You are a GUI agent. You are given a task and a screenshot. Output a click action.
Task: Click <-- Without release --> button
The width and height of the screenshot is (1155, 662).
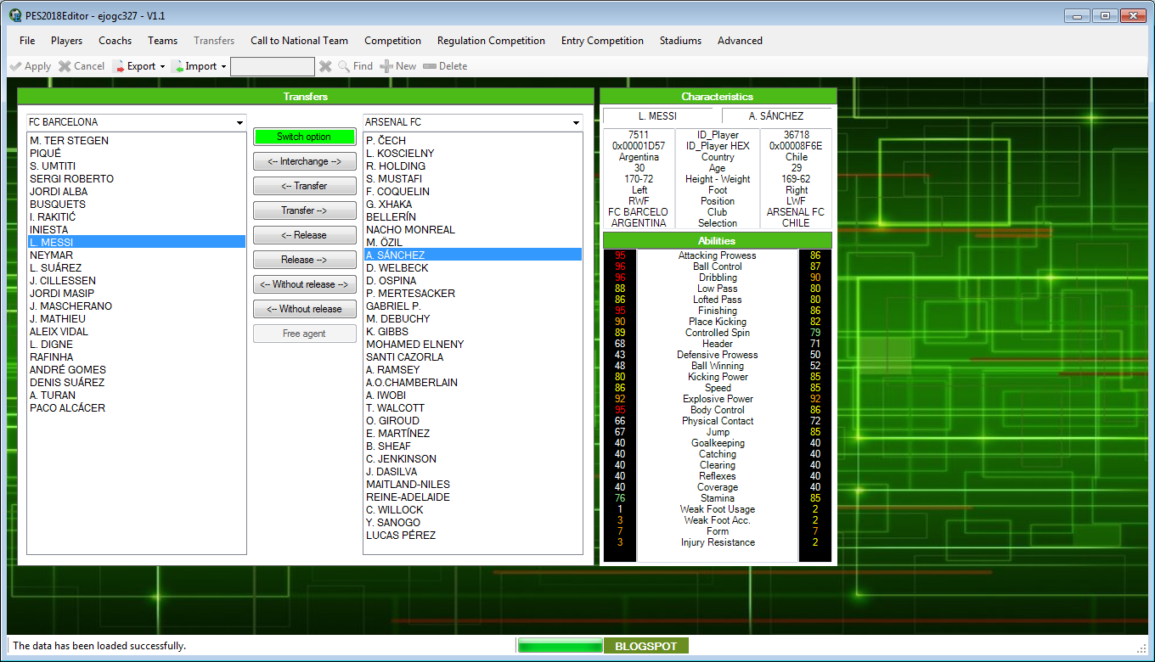point(304,284)
